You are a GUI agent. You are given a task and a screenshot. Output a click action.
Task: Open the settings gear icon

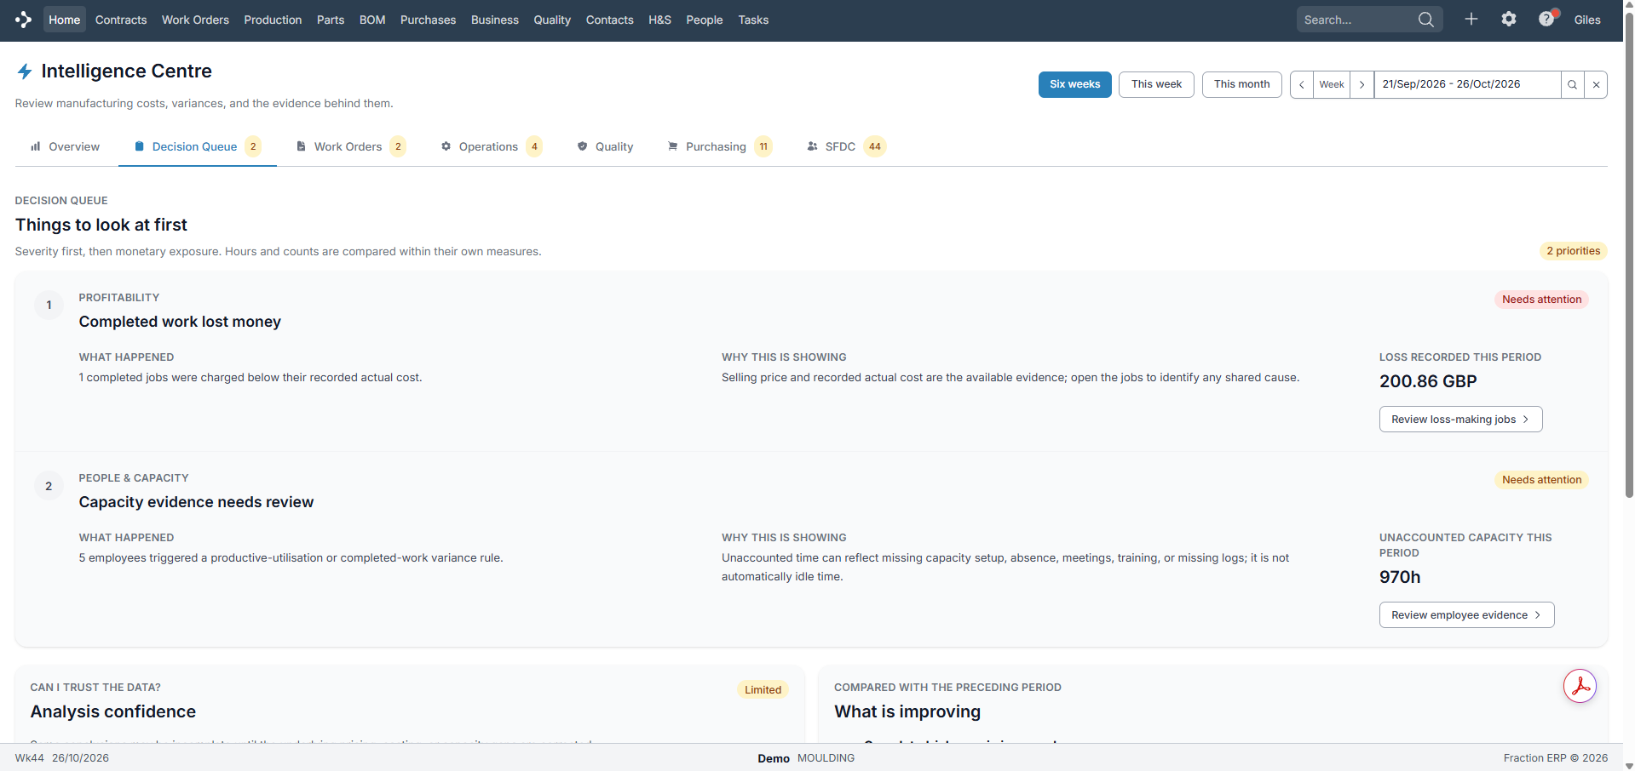(x=1508, y=19)
